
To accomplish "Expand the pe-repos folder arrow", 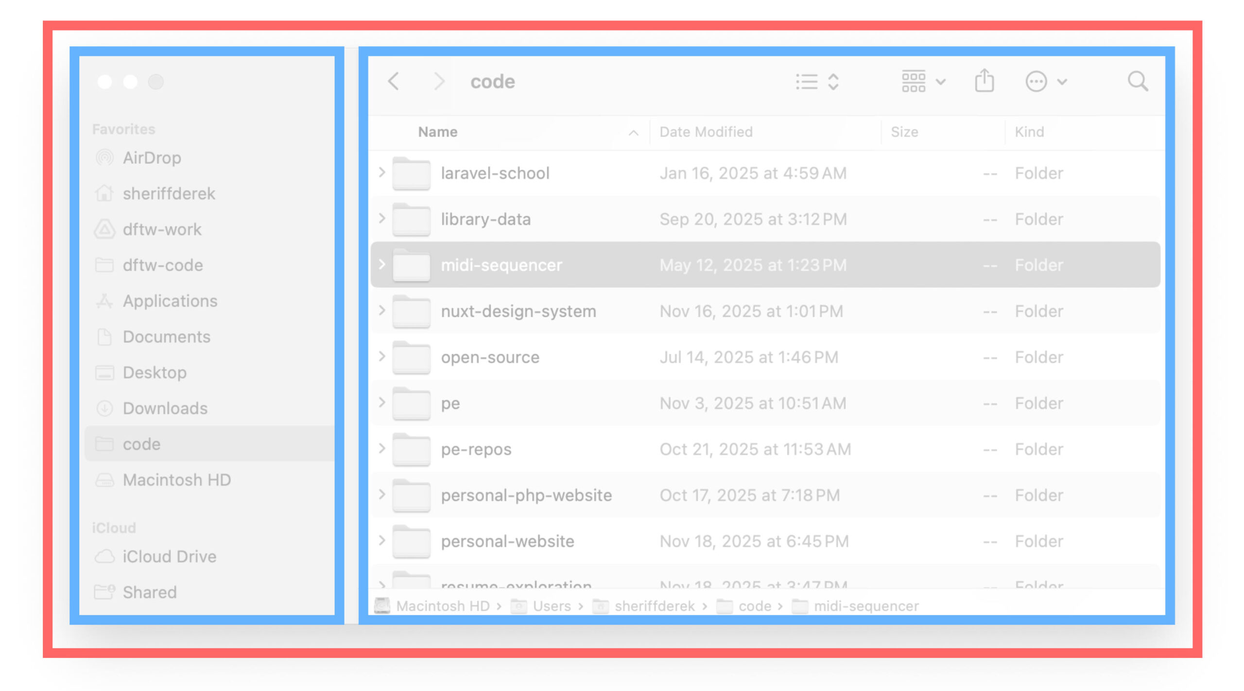I will 382,449.
